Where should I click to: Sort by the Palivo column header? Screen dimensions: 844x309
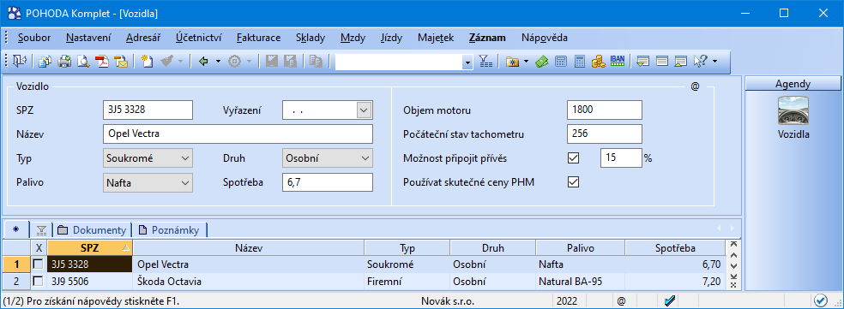coord(580,247)
